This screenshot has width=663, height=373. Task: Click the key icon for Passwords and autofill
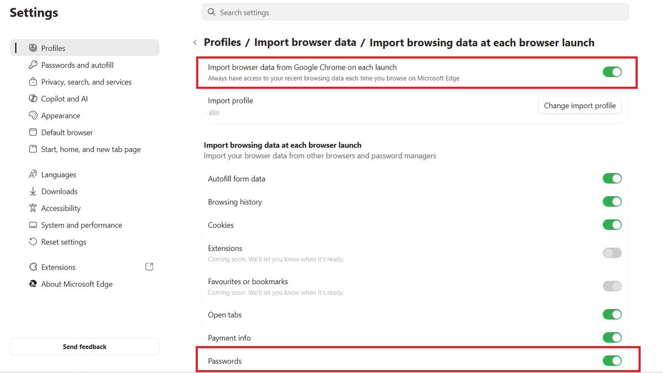click(x=33, y=65)
